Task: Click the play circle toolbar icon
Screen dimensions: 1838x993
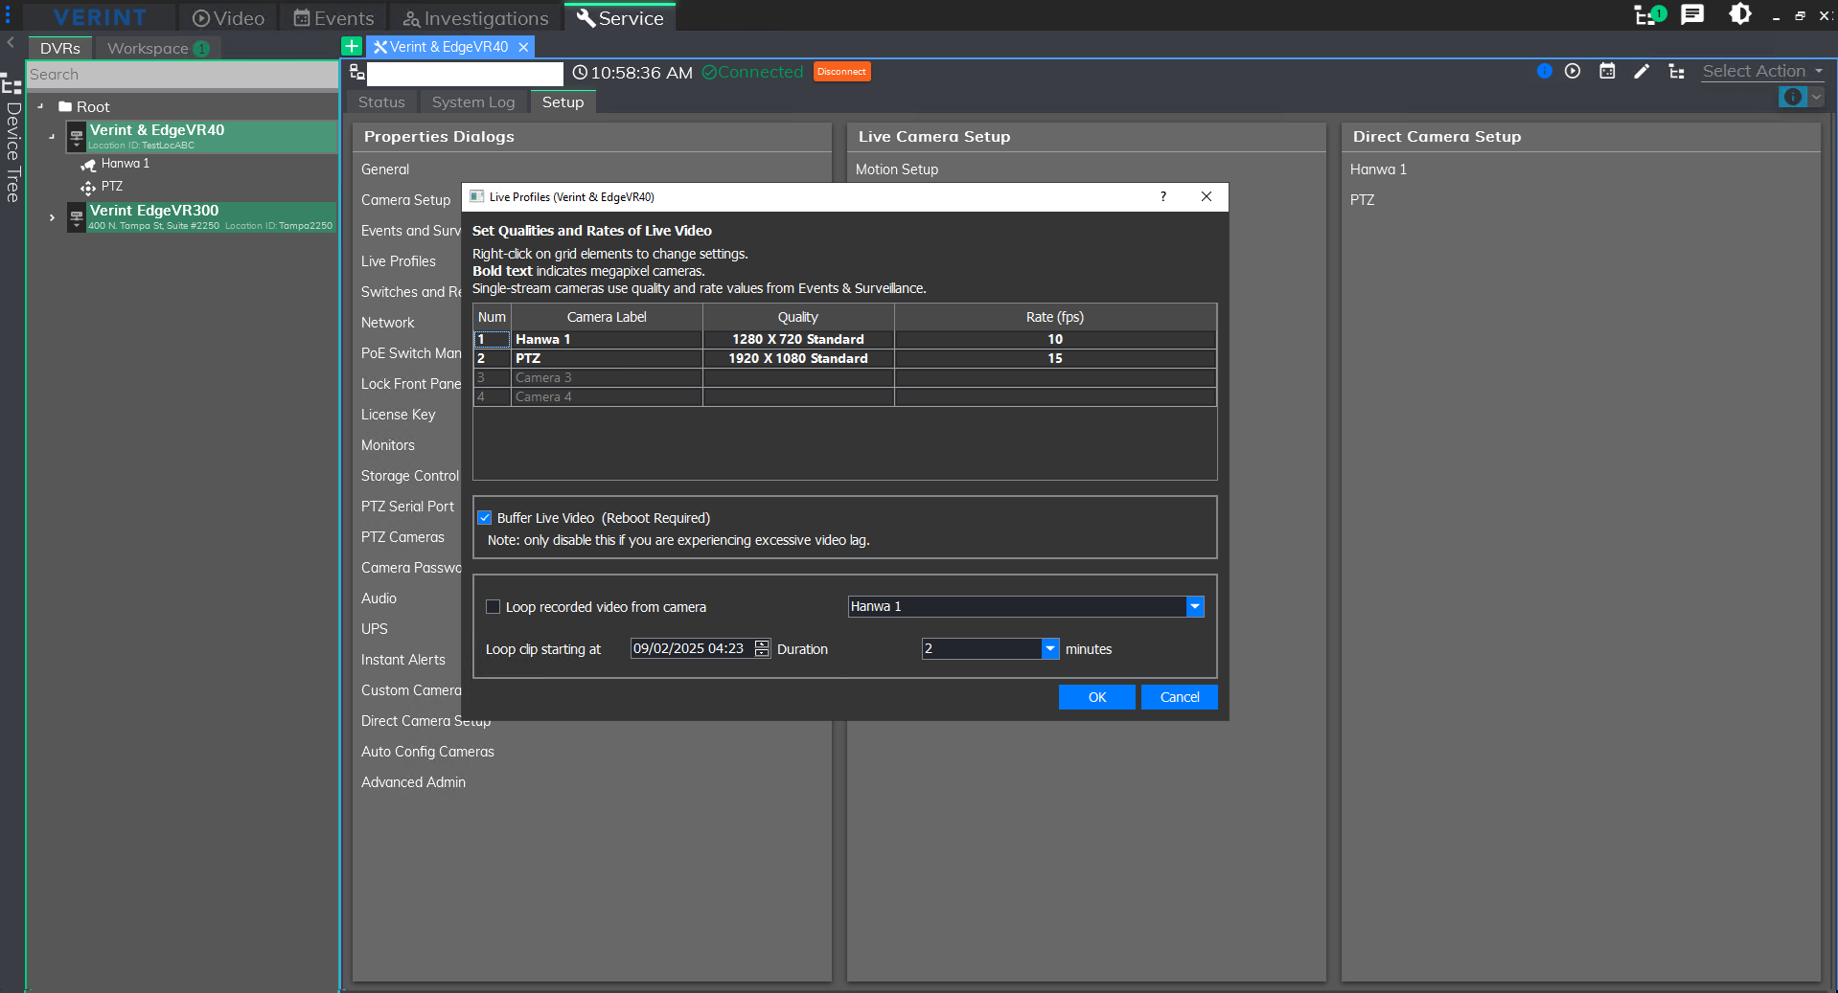Action: click(x=1573, y=71)
